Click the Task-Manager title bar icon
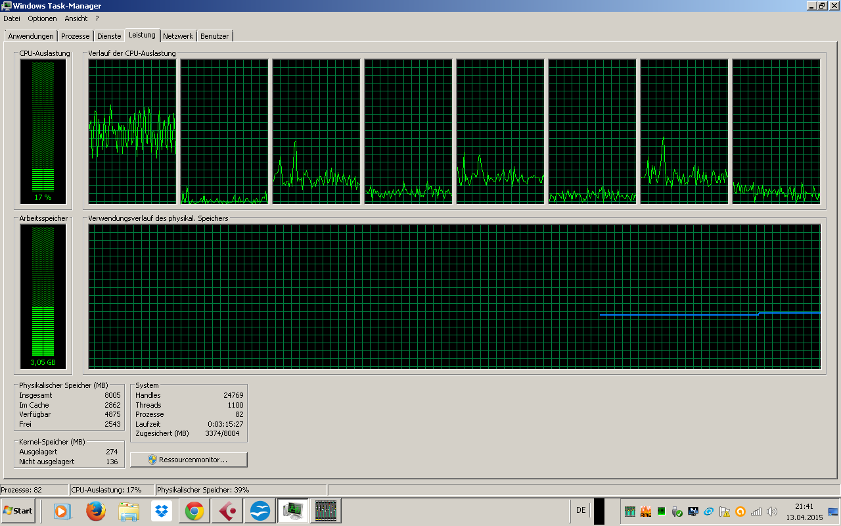Screen dimensions: 841x526 (7, 5)
